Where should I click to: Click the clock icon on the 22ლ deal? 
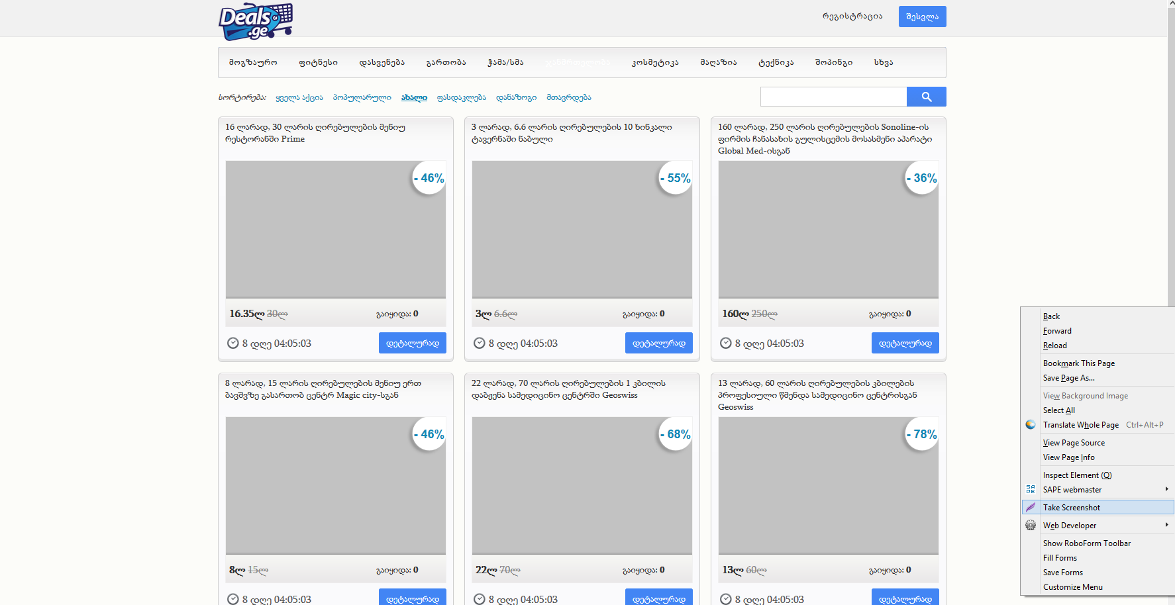coord(480,599)
